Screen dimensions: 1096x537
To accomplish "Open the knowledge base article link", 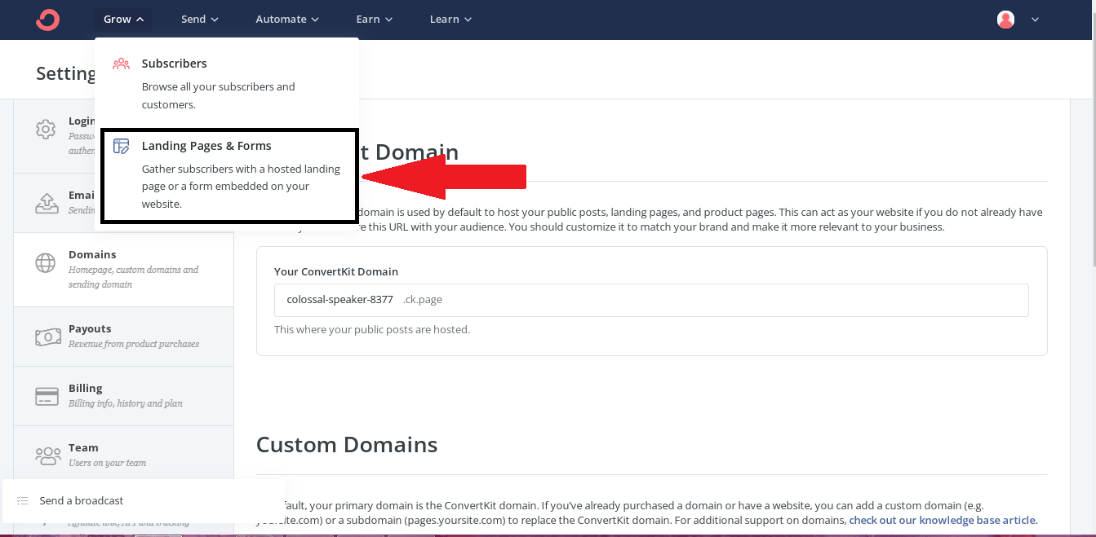I will tap(943, 520).
